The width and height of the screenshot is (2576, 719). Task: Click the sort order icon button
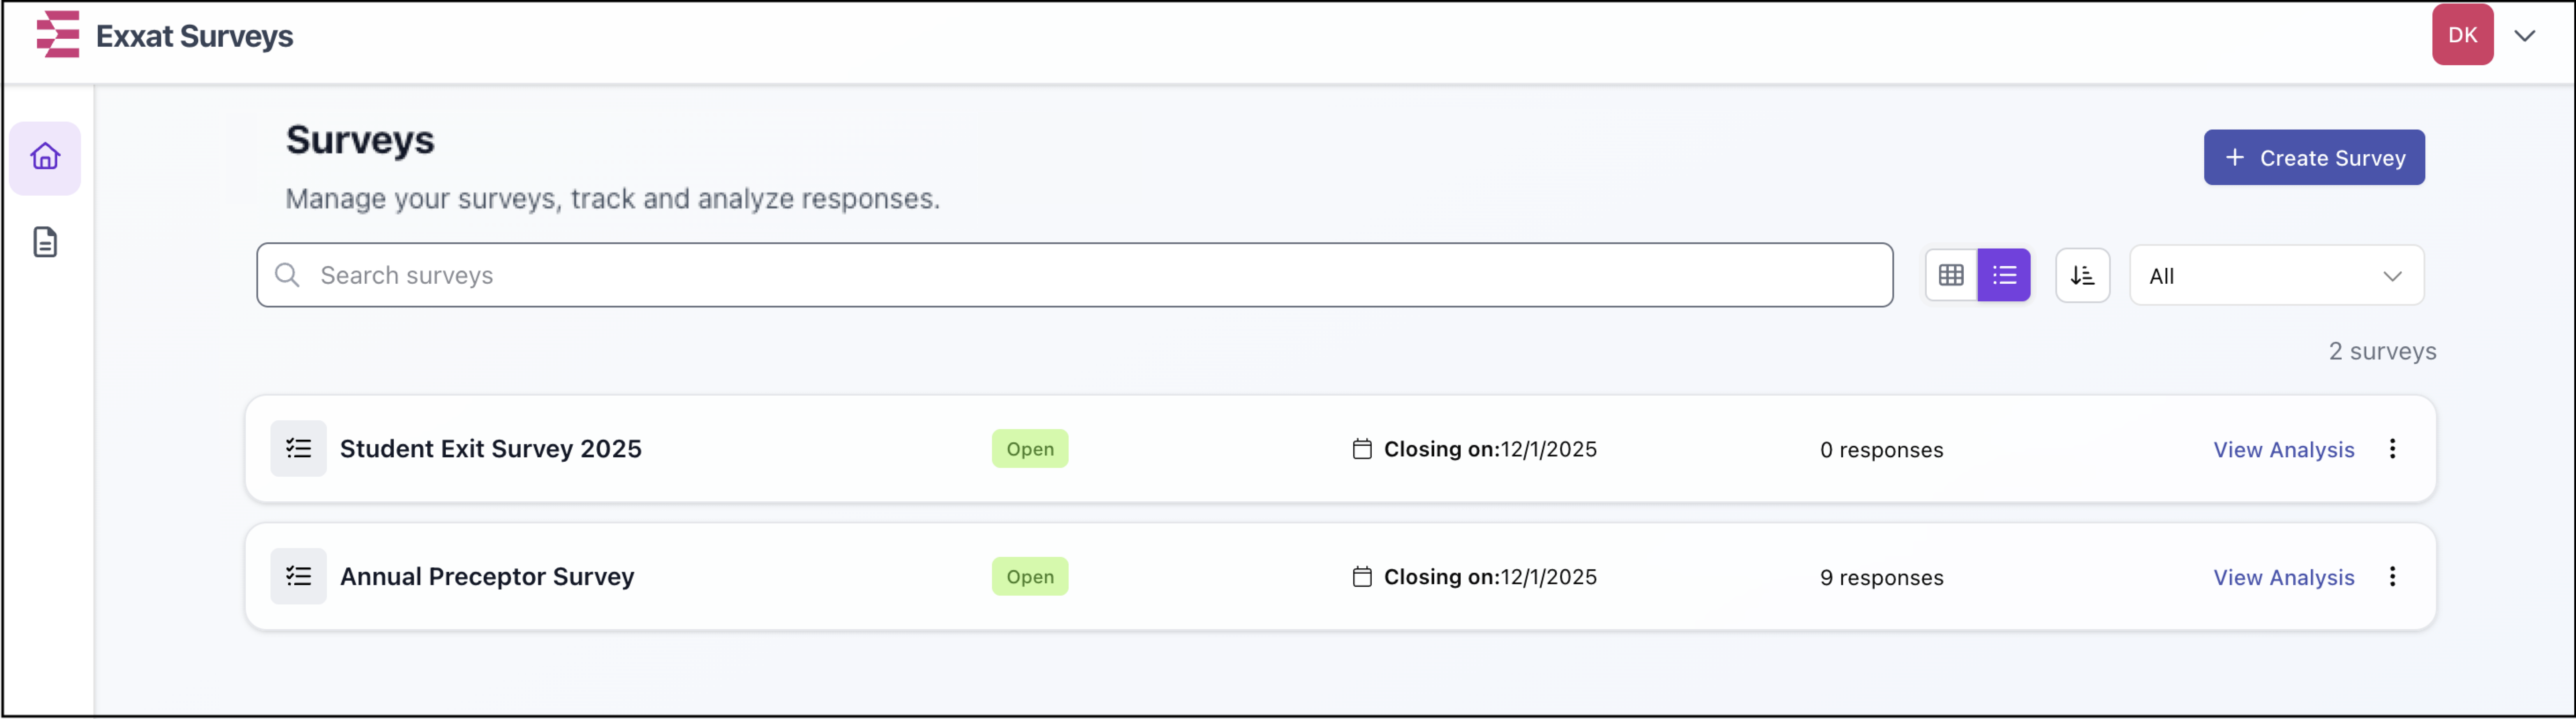point(2082,275)
